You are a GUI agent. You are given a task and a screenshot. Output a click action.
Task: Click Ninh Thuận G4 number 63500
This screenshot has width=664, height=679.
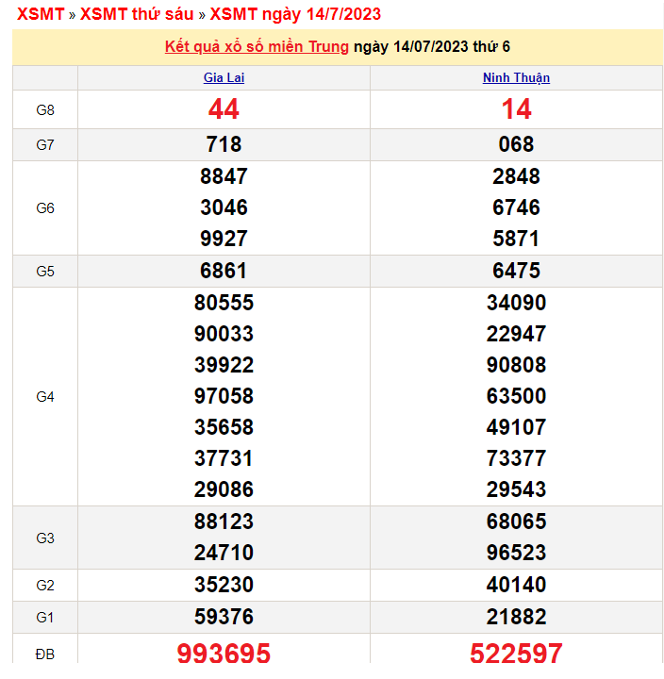pos(516,396)
